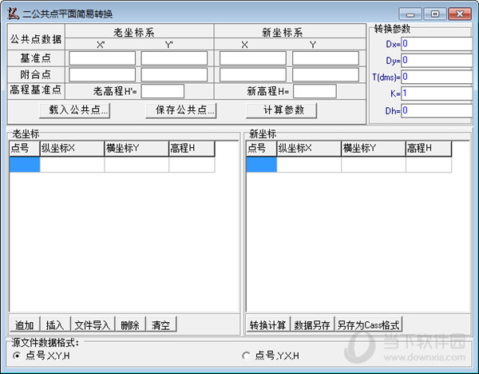Click the 数据另存 button
The width and height of the screenshot is (479, 374).
click(x=312, y=324)
